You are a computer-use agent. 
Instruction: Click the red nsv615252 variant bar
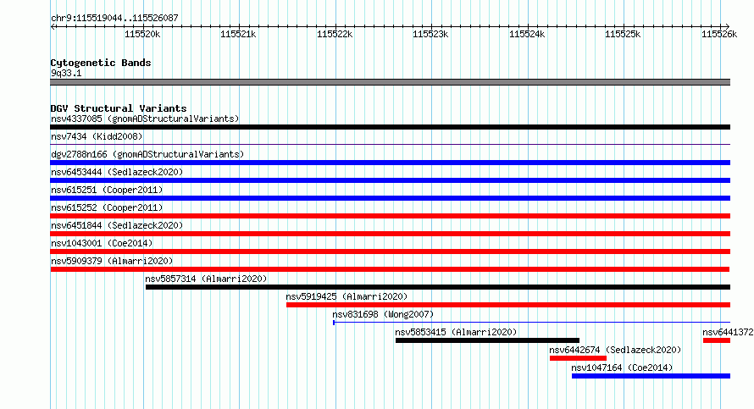click(390, 216)
